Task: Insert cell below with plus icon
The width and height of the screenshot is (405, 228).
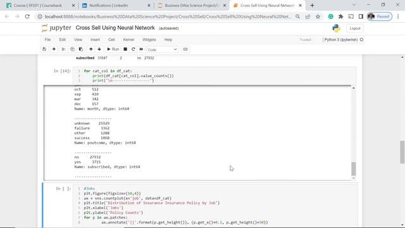Action: (54, 49)
